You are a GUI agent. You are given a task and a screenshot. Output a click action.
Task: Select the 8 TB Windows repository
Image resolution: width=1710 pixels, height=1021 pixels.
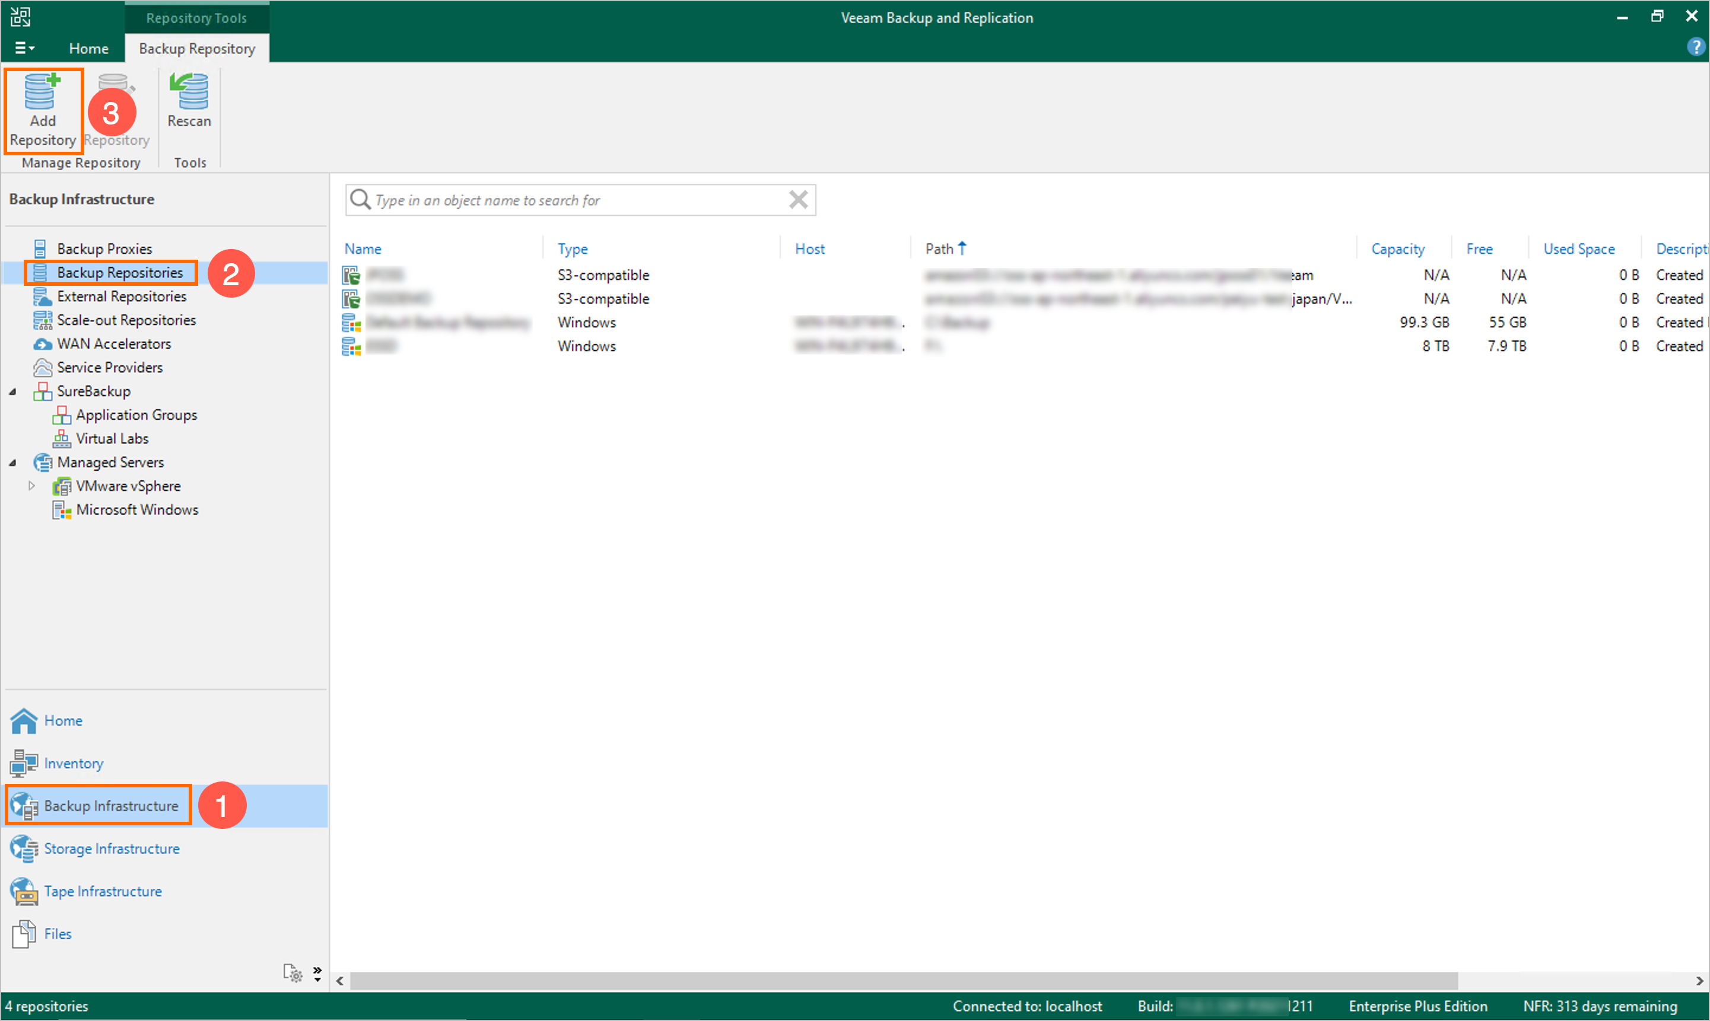pos(1024,346)
